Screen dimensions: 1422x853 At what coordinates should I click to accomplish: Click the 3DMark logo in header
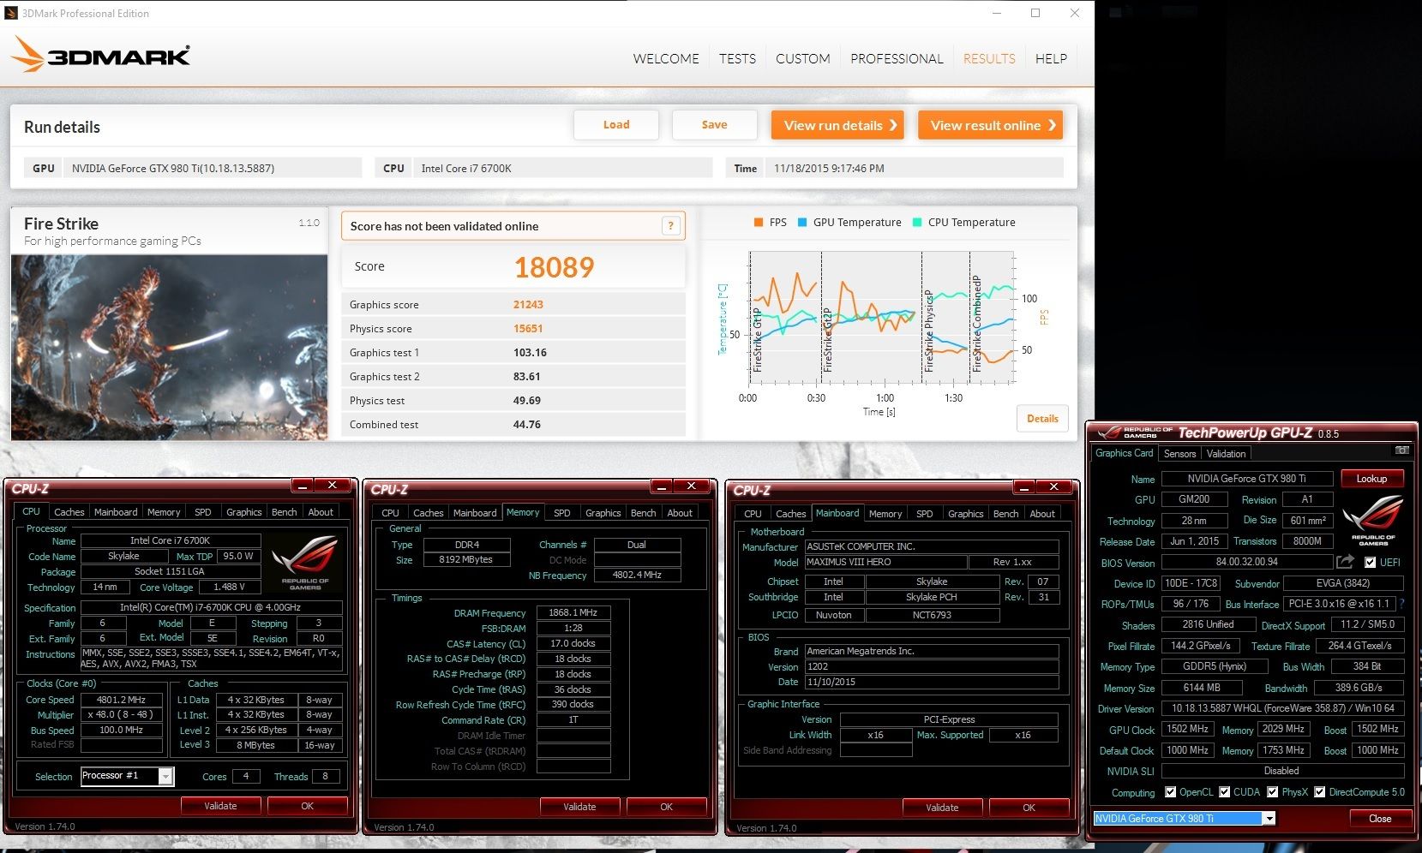point(100,56)
